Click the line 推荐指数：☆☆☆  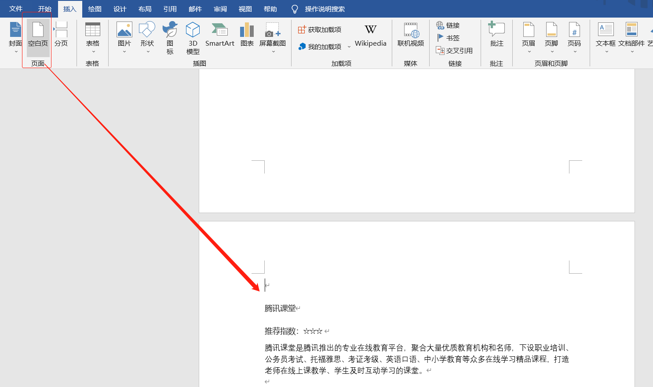tap(294, 331)
